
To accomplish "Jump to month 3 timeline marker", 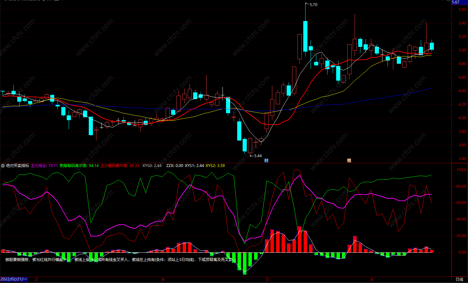I will click(36, 279).
